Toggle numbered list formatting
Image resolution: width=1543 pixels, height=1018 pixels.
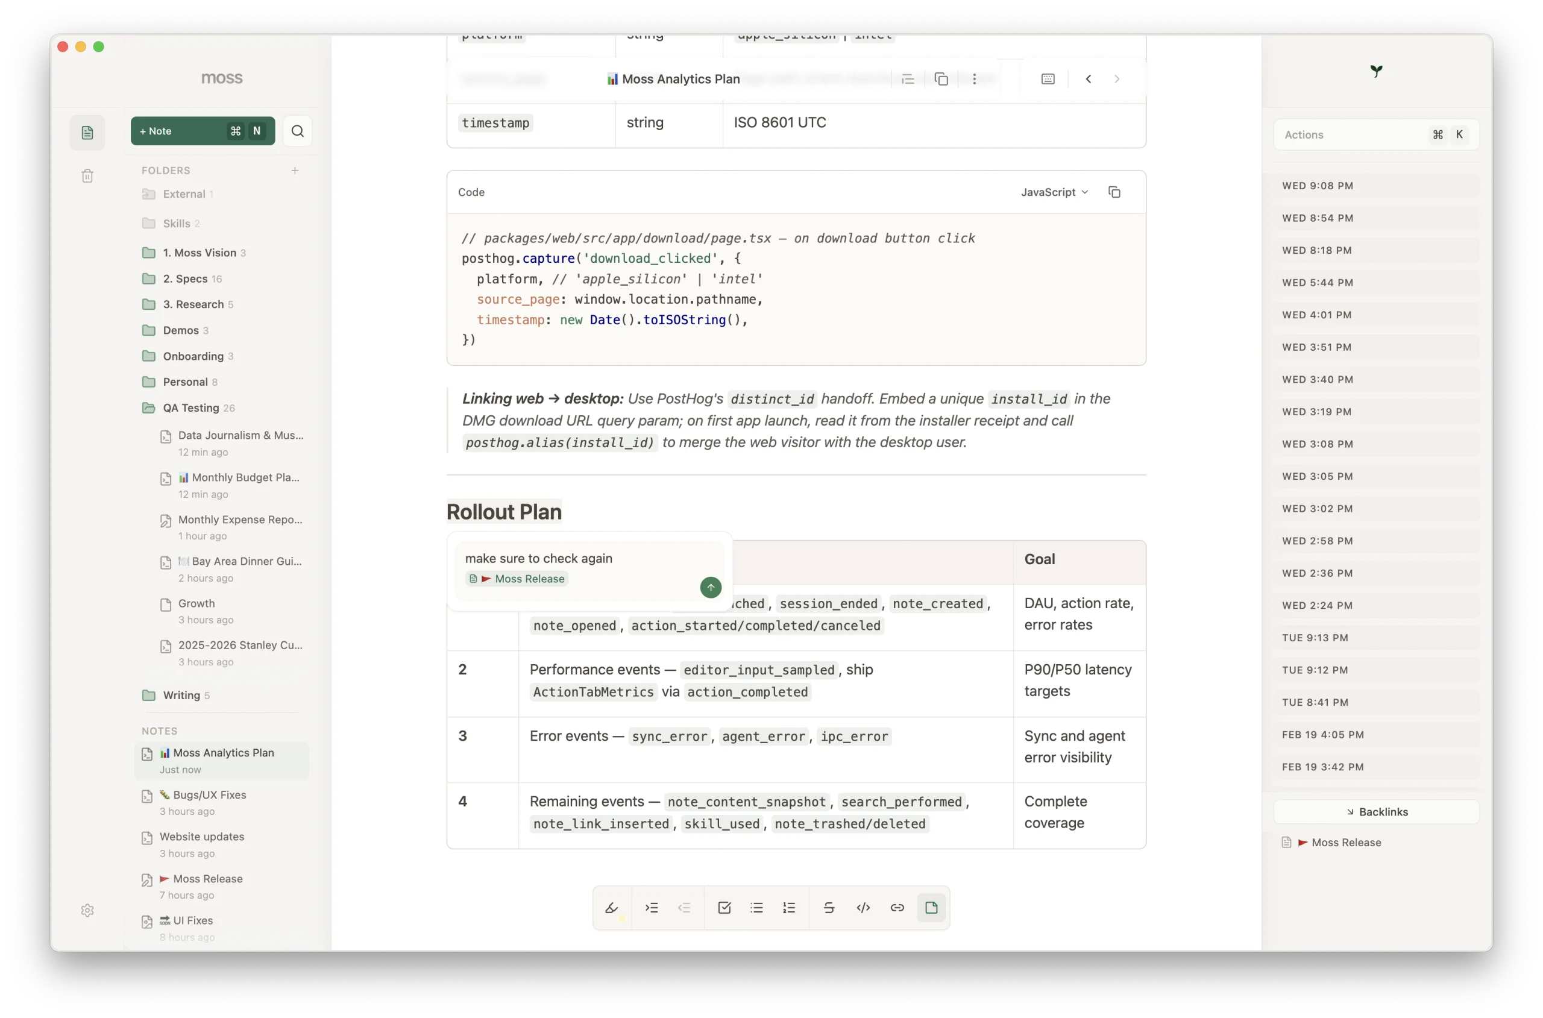point(790,908)
